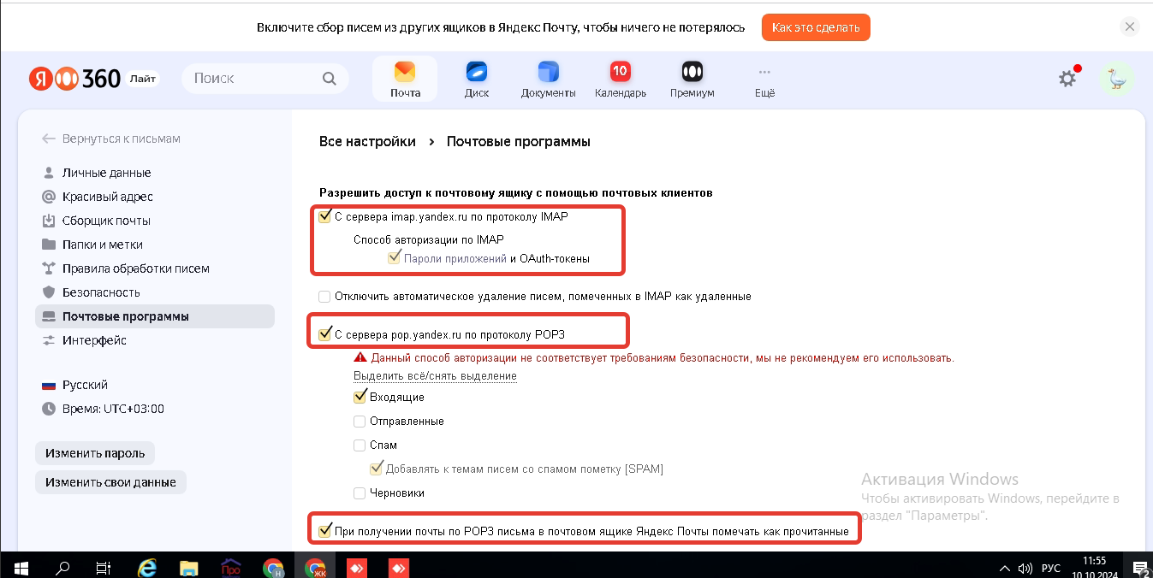Image resolution: width=1153 pixels, height=578 pixels.
Task: Switch the РУС keyboard language indicator
Action: (1051, 568)
